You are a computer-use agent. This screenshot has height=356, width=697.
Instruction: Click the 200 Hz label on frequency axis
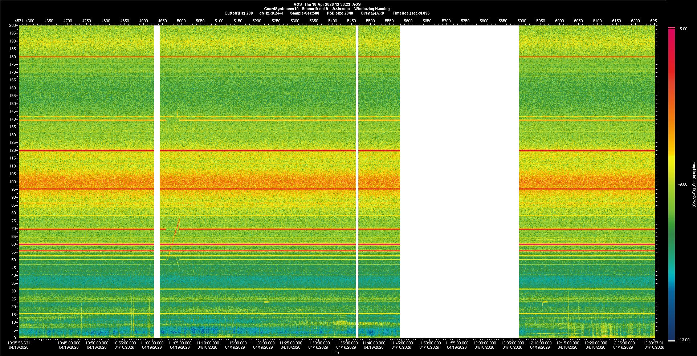click(12, 26)
